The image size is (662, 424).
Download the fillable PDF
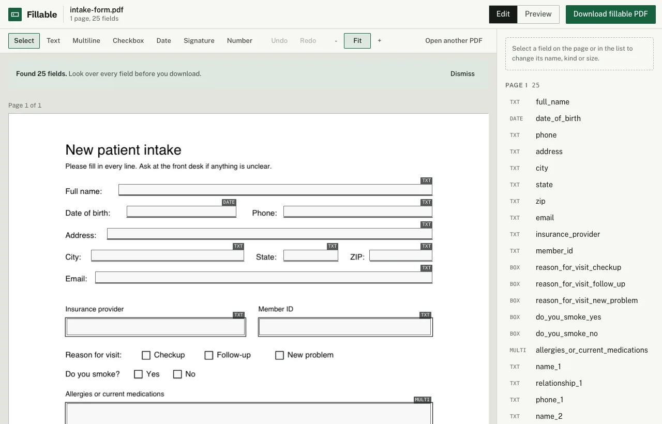[x=611, y=14]
